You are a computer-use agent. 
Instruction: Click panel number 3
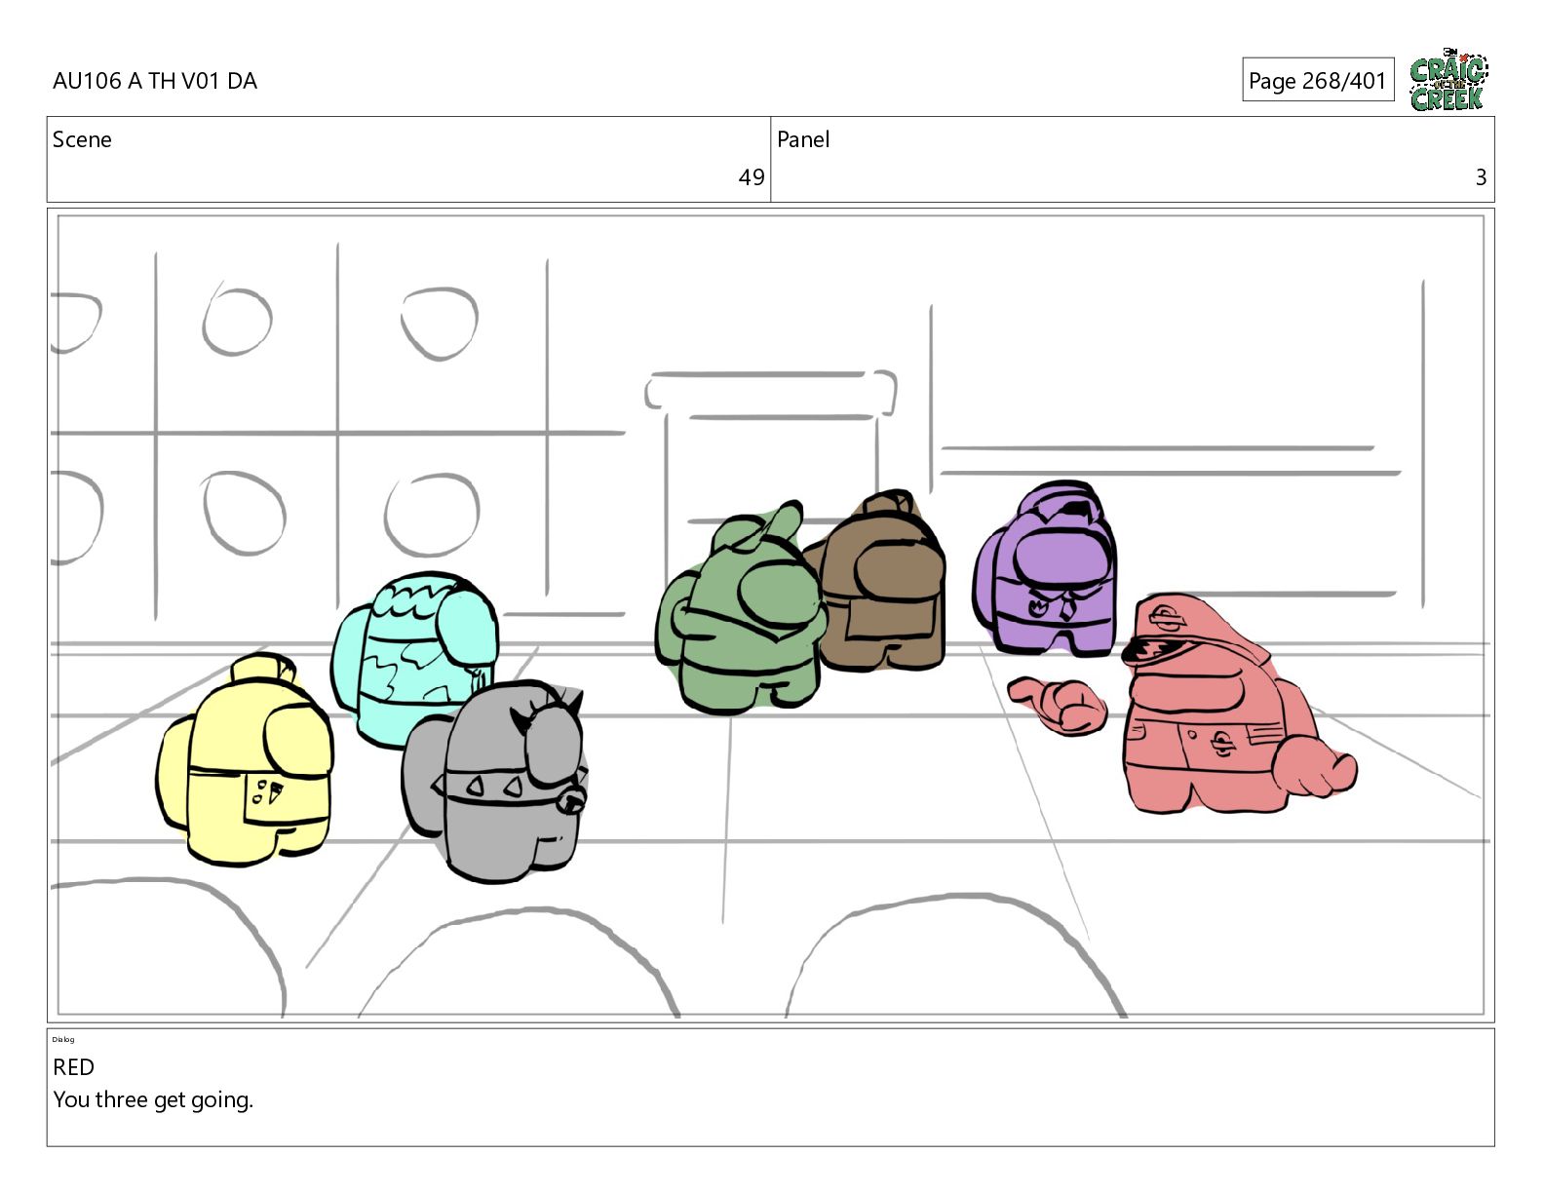(x=1481, y=177)
